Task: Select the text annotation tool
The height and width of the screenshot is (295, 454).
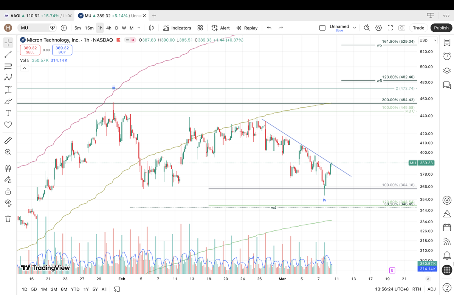Action: (8, 113)
